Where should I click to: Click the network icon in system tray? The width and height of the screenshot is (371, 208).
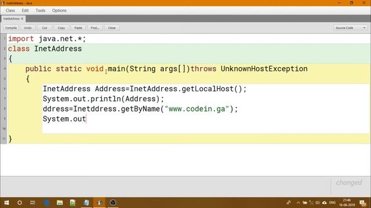(311, 203)
